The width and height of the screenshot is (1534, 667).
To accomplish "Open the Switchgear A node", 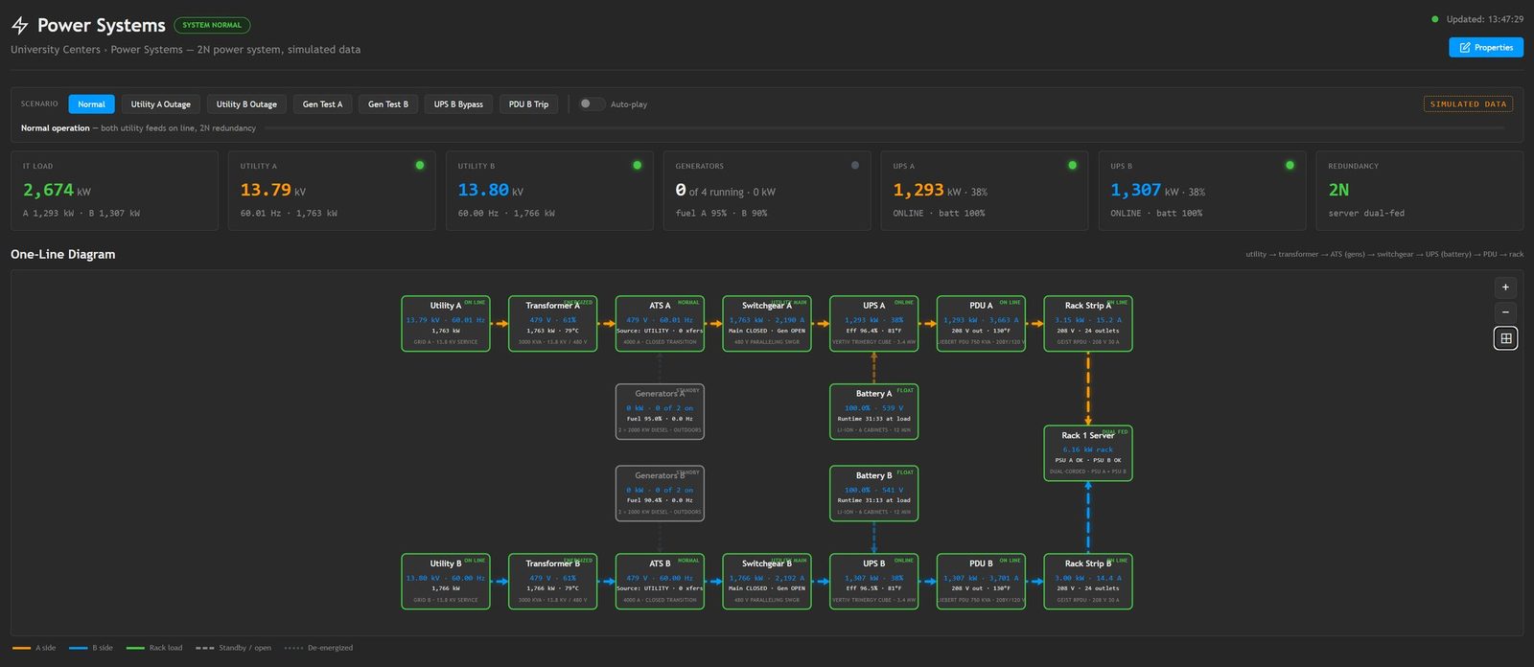I will (767, 323).
